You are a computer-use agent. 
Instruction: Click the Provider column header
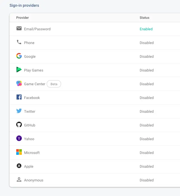tap(22, 18)
